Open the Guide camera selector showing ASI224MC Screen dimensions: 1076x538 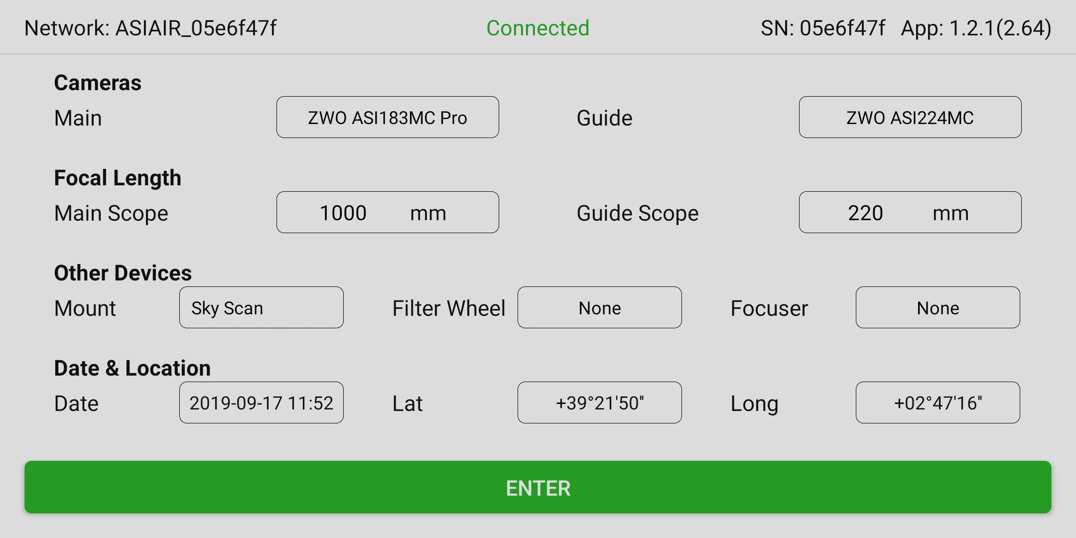point(910,118)
